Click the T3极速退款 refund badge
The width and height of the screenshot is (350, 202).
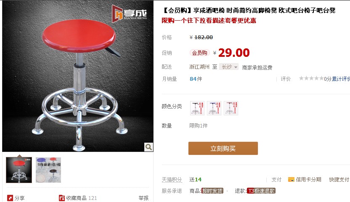coord(261,191)
